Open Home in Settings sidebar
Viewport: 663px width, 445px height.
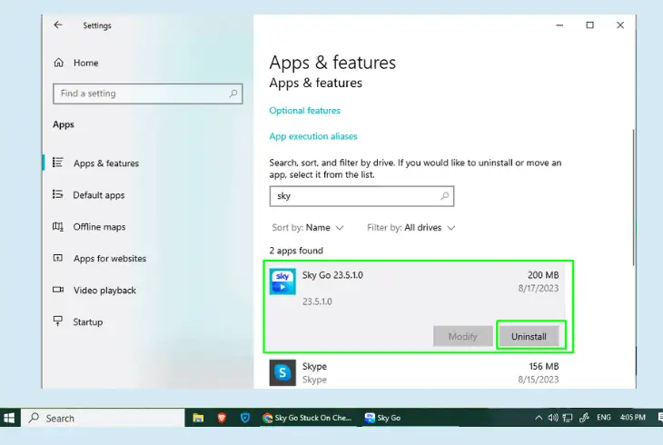pyautogui.click(x=86, y=63)
